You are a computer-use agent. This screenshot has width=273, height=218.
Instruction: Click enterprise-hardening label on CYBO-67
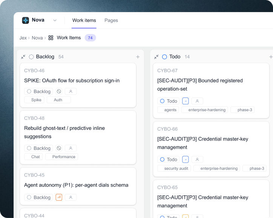point(205,110)
